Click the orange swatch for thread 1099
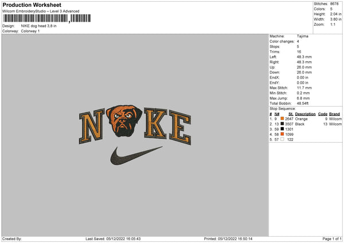The image size is (344, 243). 282,134
